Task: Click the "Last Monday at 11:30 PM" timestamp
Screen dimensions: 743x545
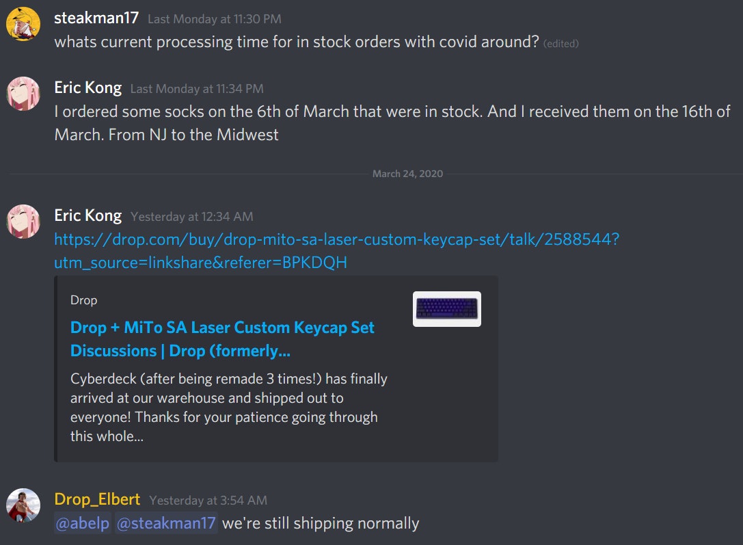Action: click(x=214, y=19)
